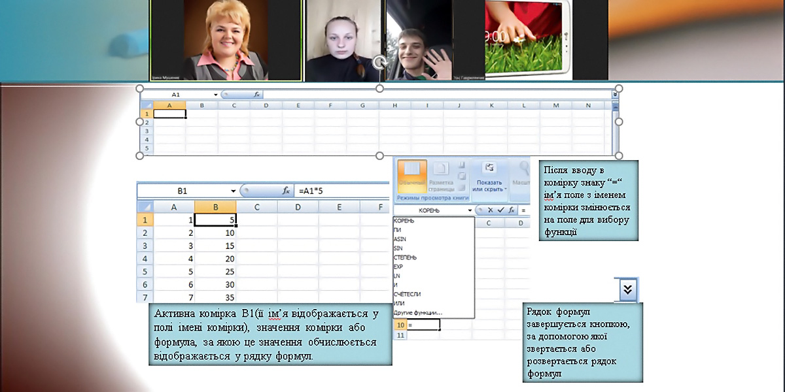Select ASIN in the function list

click(400, 239)
